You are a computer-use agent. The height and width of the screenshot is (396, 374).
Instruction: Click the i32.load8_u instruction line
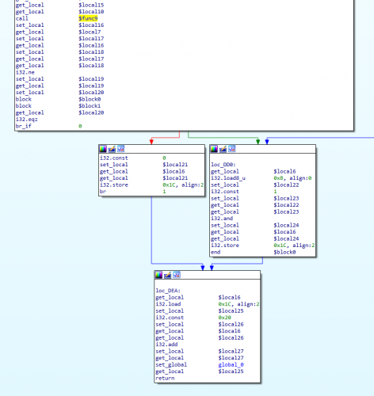point(261,178)
